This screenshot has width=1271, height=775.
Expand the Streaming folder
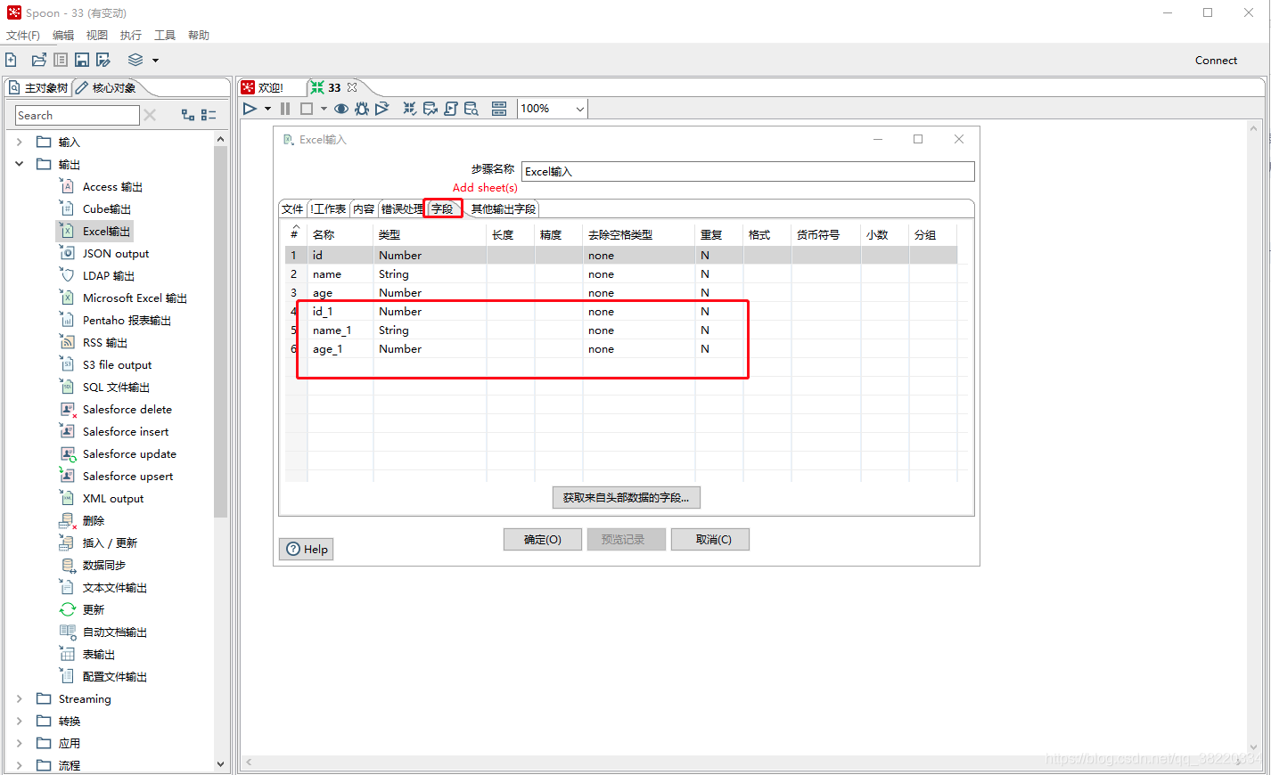tap(20, 698)
